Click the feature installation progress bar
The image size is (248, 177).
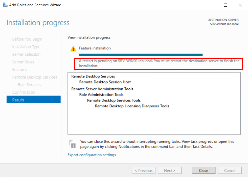tap(141, 54)
